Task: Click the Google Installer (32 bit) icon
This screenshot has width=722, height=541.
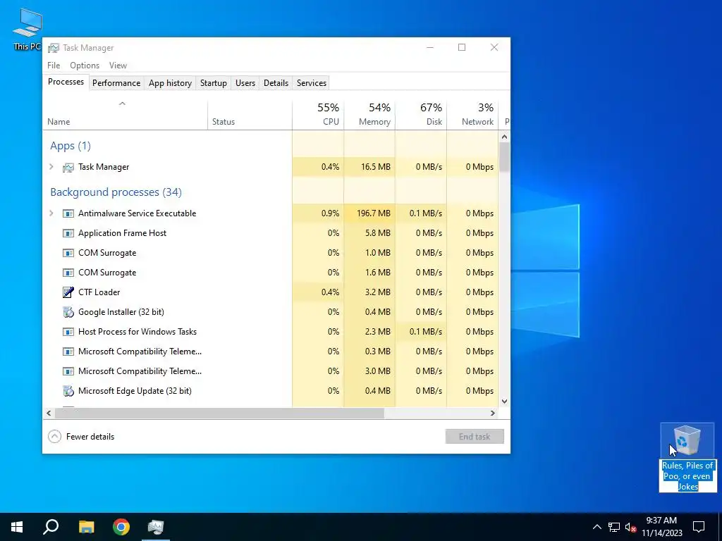Action: 68,312
